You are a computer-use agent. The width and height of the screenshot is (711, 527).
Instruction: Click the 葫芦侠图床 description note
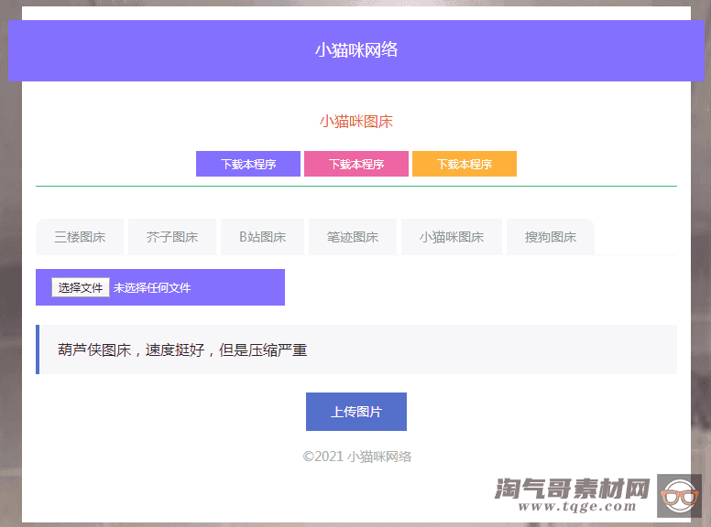[356, 350]
